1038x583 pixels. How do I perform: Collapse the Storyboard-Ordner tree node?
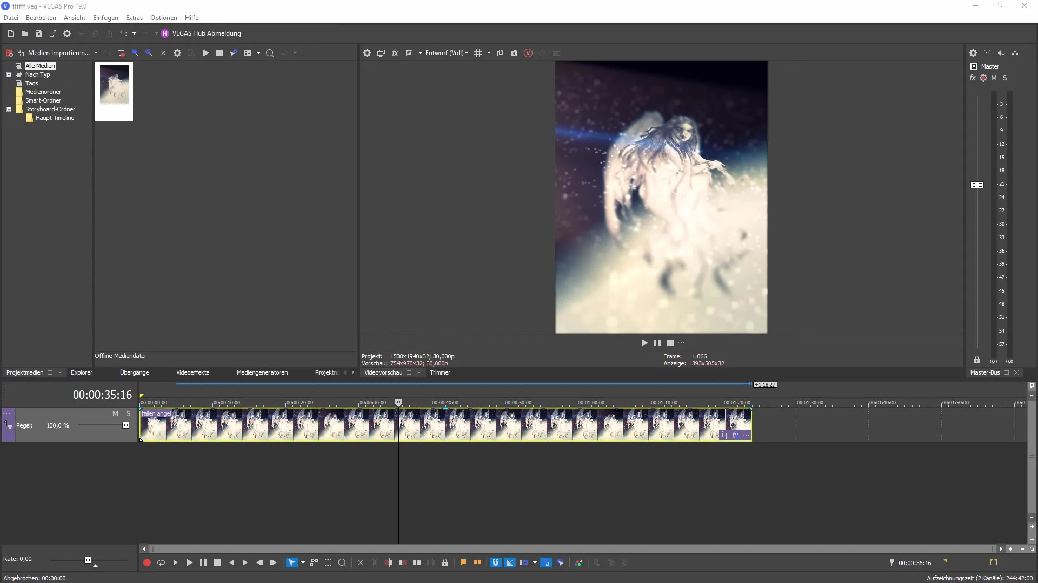(x=9, y=109)
